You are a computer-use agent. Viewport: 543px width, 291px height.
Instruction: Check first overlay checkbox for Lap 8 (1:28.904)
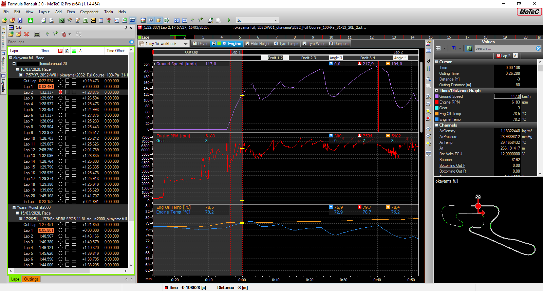[x=67, y=127]
